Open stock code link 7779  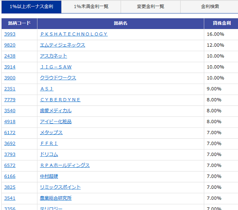pos(10,100)
